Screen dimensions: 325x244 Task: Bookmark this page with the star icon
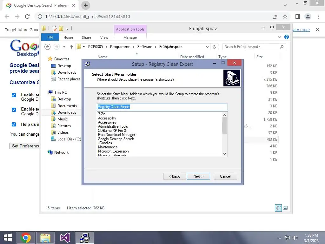[285, 17]
